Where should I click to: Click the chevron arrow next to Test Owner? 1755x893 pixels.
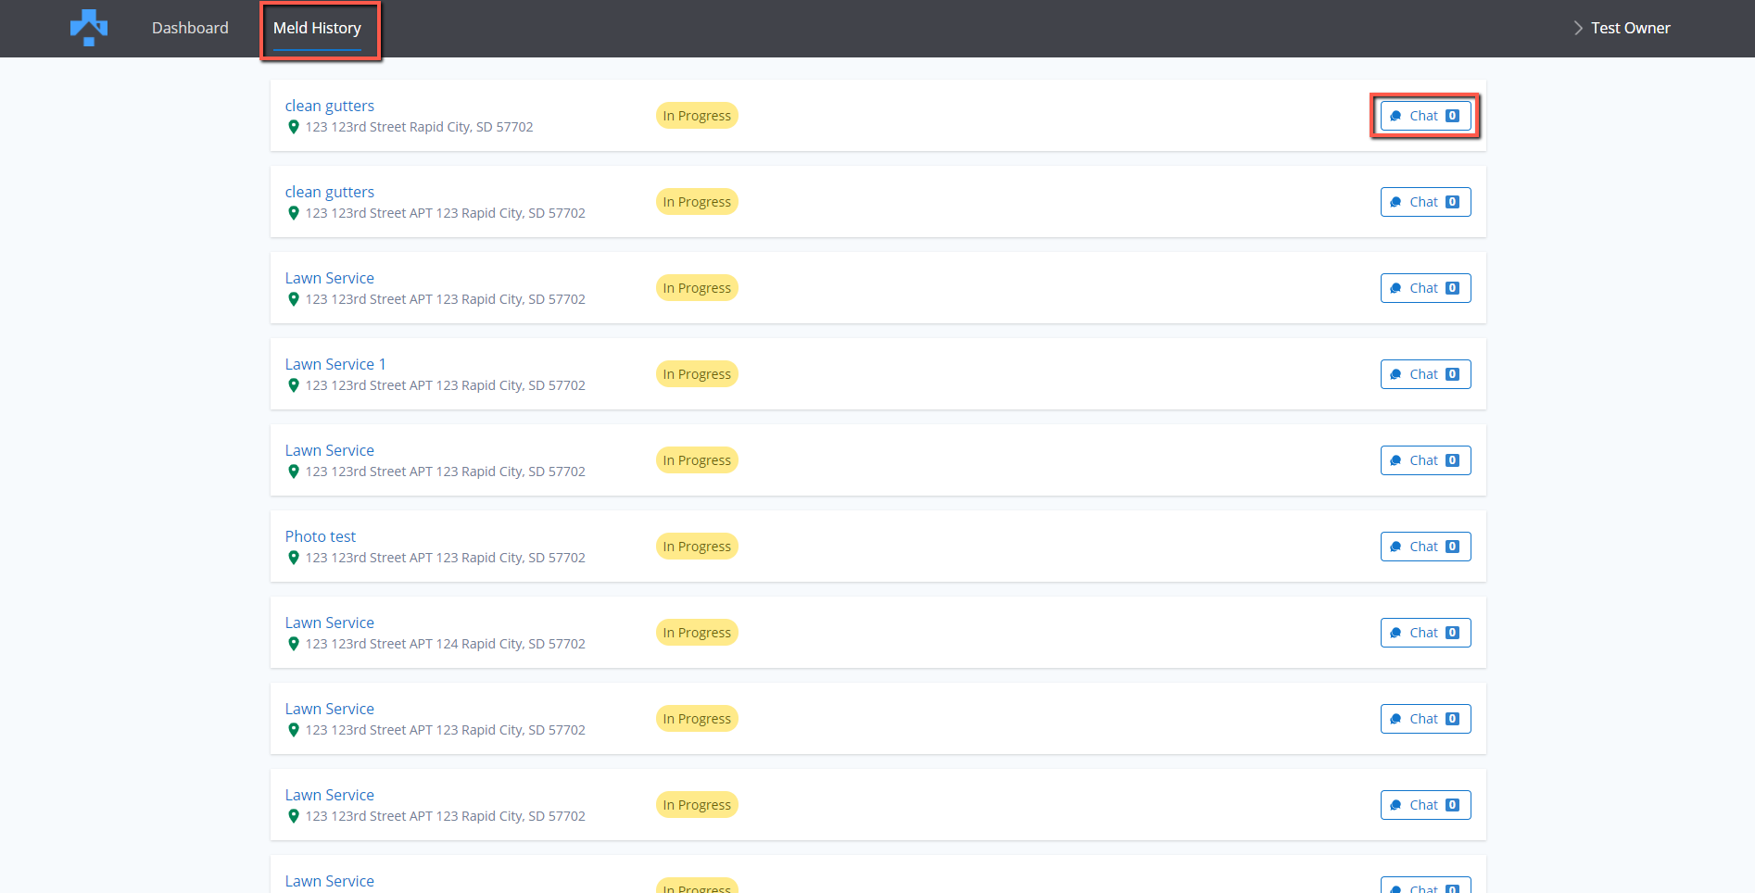tap(1578, 28)
